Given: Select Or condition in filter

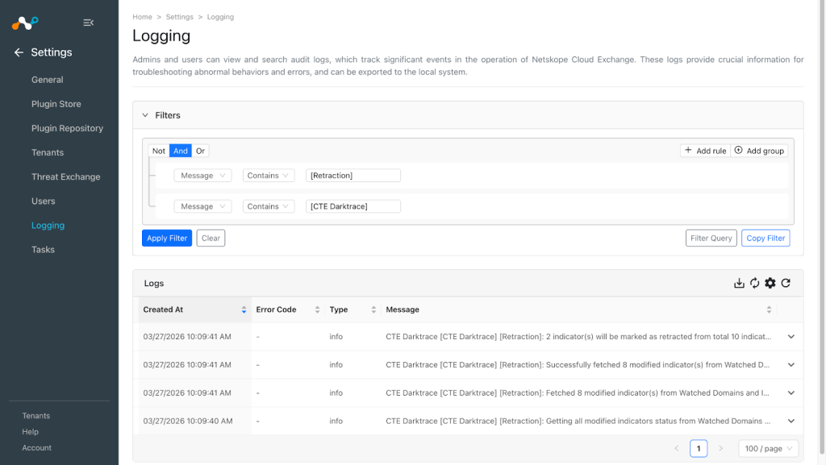Looking at the screenshot, I should coord(200,151).
